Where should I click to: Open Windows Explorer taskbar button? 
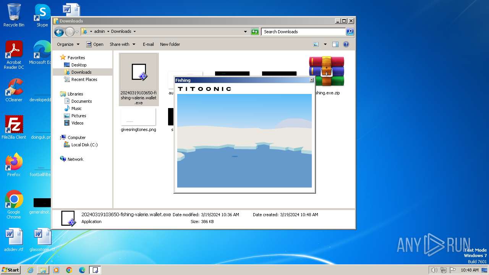coord(43,270)
